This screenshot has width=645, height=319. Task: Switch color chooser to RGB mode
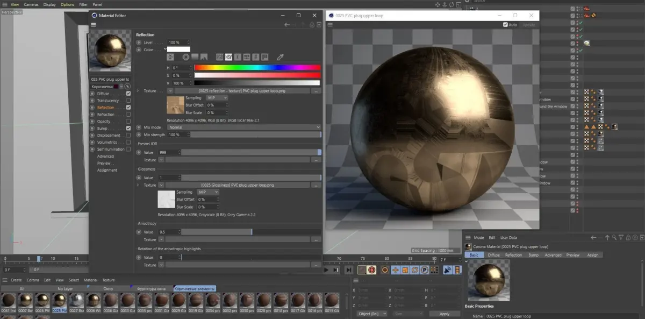220,56
